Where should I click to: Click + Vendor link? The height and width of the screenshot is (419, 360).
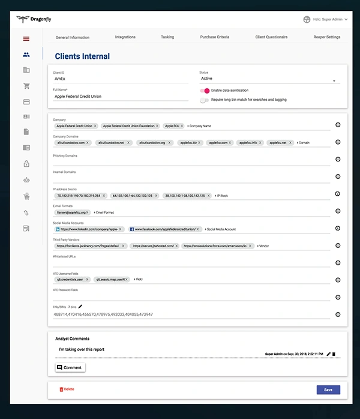pos(263,246)
